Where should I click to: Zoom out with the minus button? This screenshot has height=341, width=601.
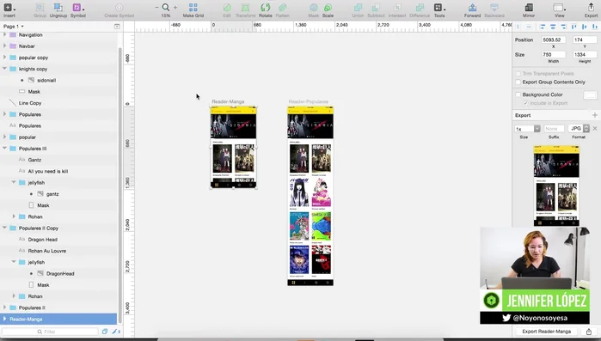point(156,7)
